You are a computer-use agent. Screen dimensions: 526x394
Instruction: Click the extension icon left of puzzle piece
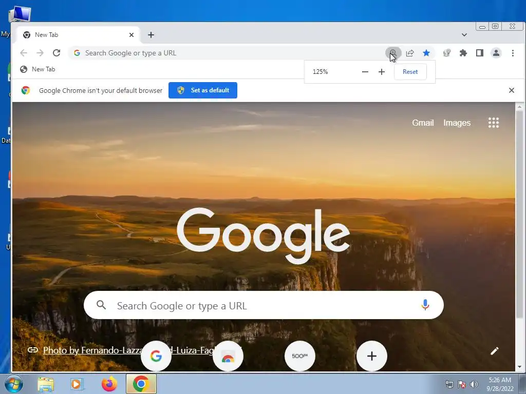[x=446, y=53]
